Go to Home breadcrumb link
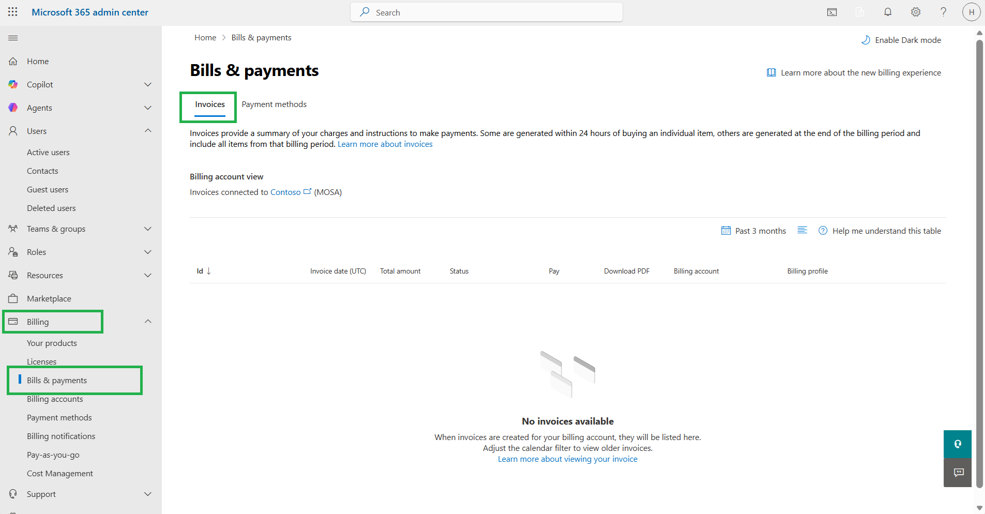Image resolution: width=985 pixels, height=514 pixels. pos(205,37)
